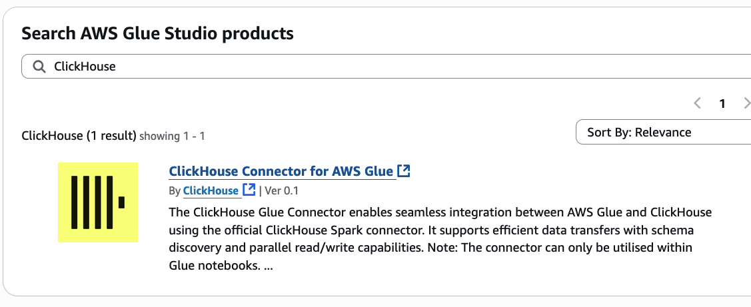Click the word By before the vendor name

point(175,190)
